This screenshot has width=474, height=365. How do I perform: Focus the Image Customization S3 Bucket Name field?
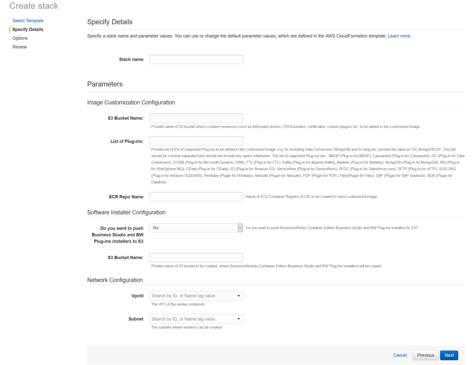(196, 118)
